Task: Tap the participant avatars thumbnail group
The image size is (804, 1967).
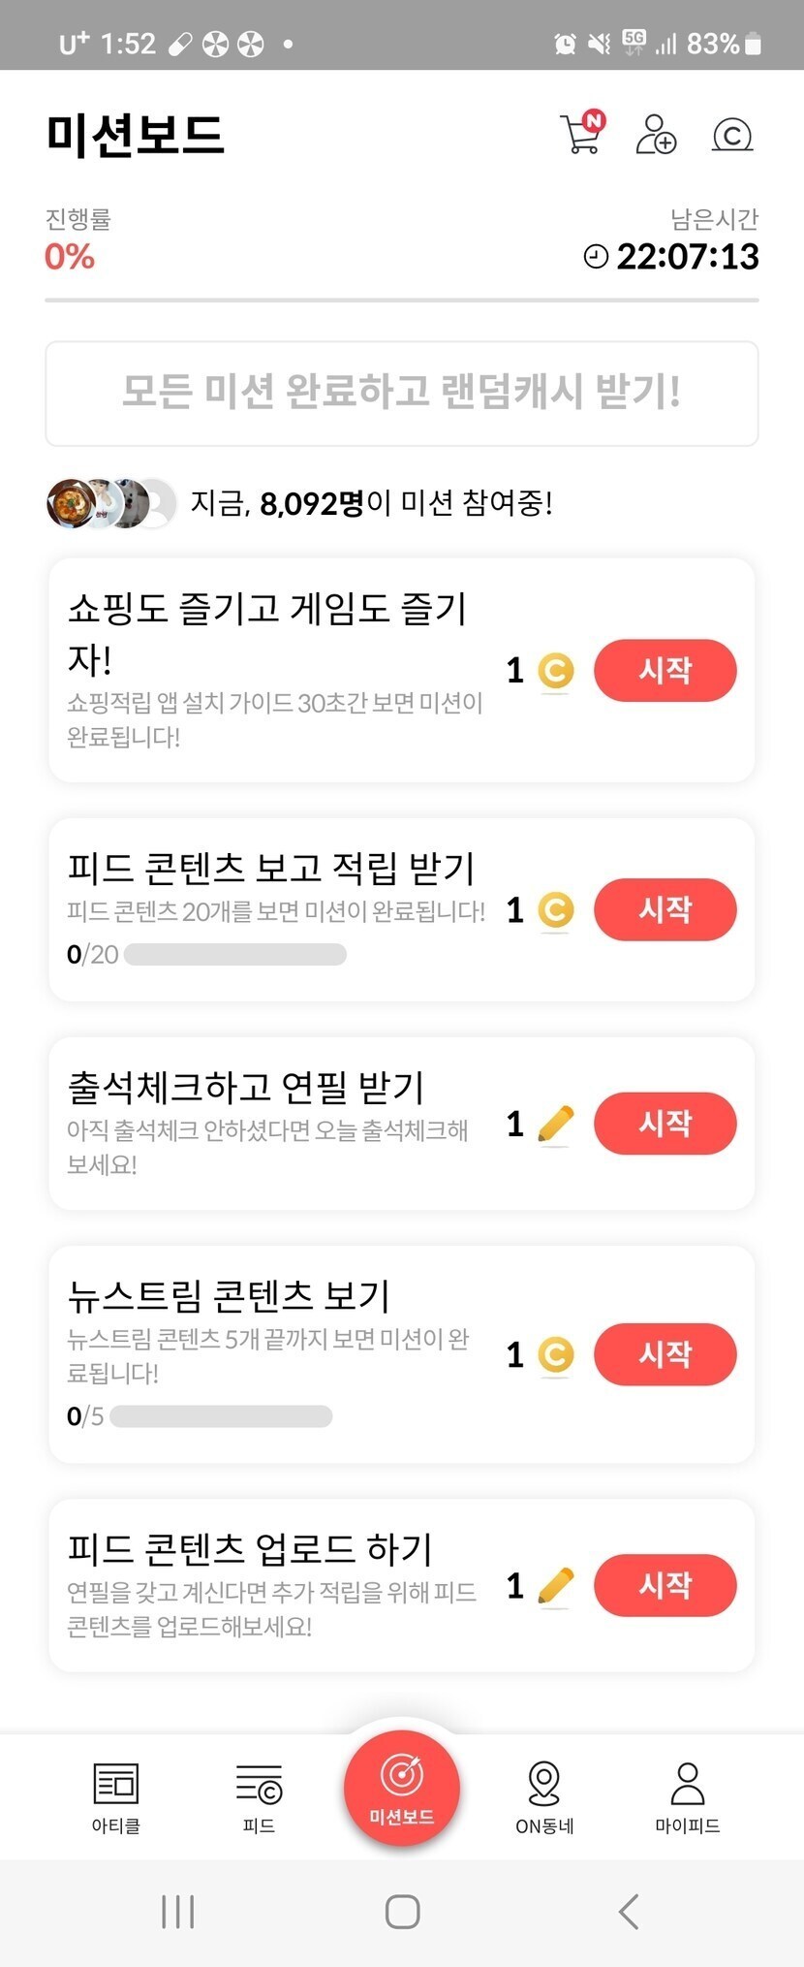Action: pyautogui.click(x=111, y=503)
